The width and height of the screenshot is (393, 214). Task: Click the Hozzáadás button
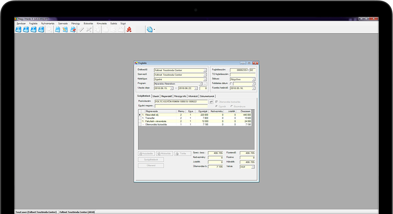coord(146,153)
